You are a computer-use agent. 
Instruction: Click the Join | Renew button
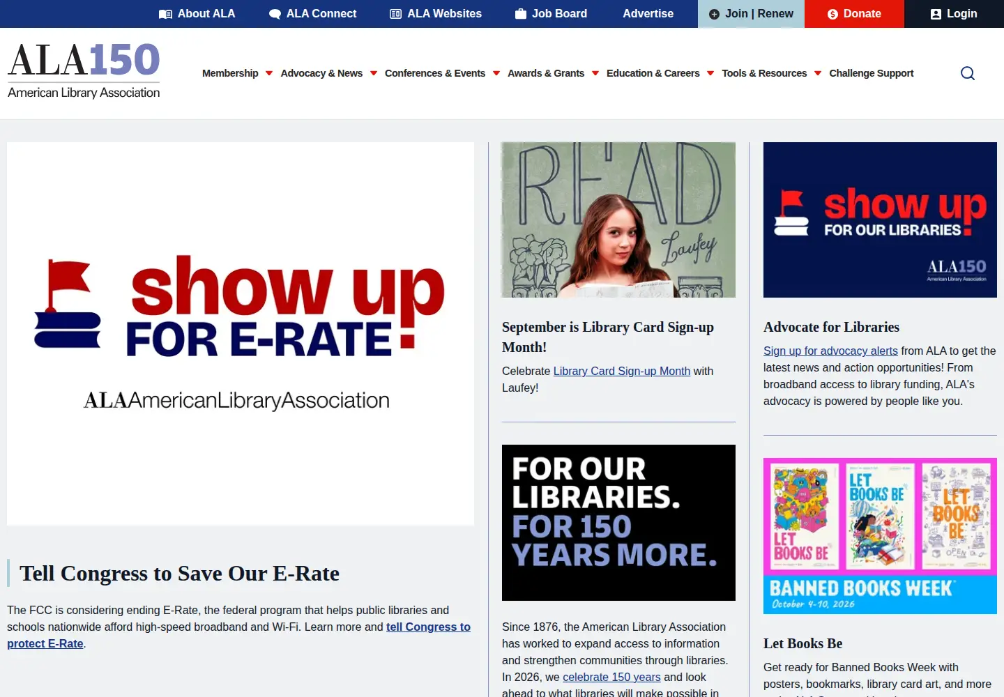pos(751,14)
